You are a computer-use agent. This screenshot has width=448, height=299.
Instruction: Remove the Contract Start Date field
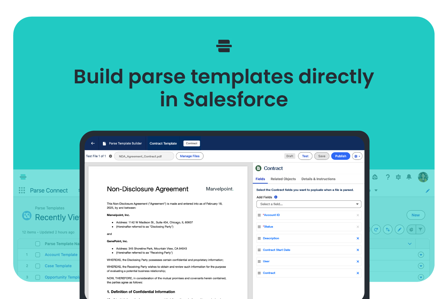pyautogui.click(x=358, y=250)
